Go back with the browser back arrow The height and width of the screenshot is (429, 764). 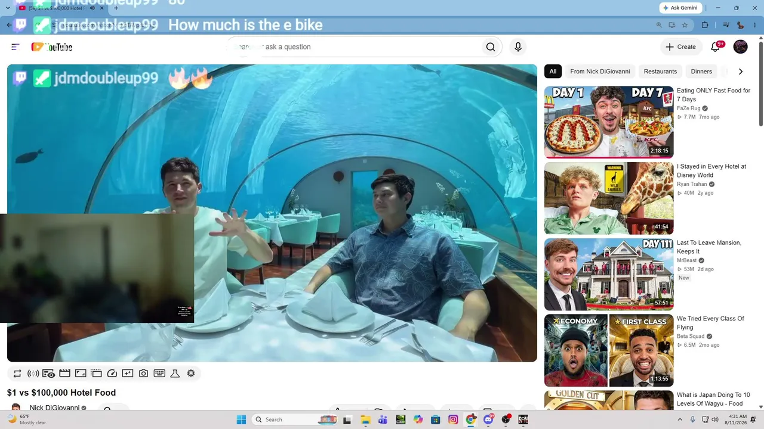[x=9, y=25]
